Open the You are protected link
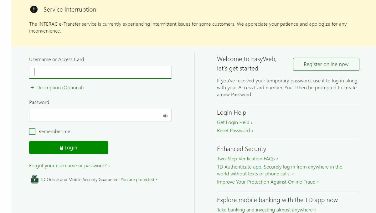Image resolution: width=376 pixels, height=213 pixels. (138, 179)
